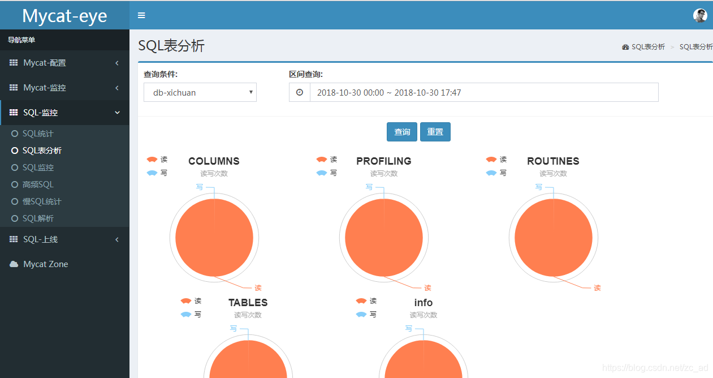This screenshot has height=378, width=713.
Task: Click the circle icon beside SQL统计
Action: pyautogui.click(x=15, y=134)
